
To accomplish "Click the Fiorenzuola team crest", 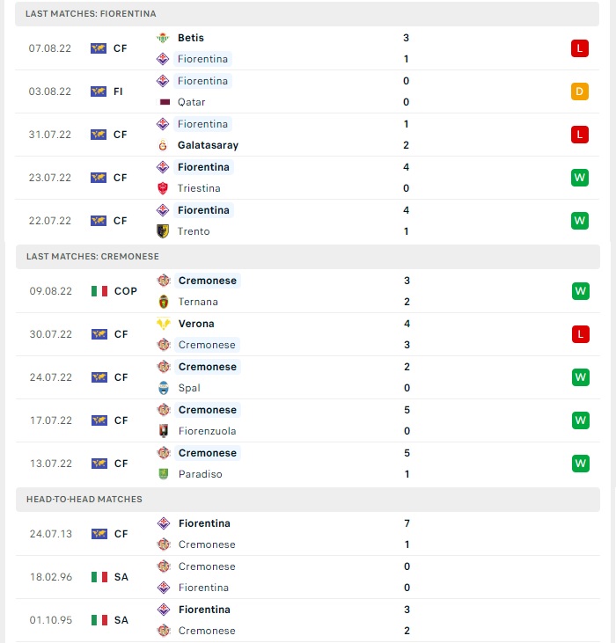I will click(164, 431).
